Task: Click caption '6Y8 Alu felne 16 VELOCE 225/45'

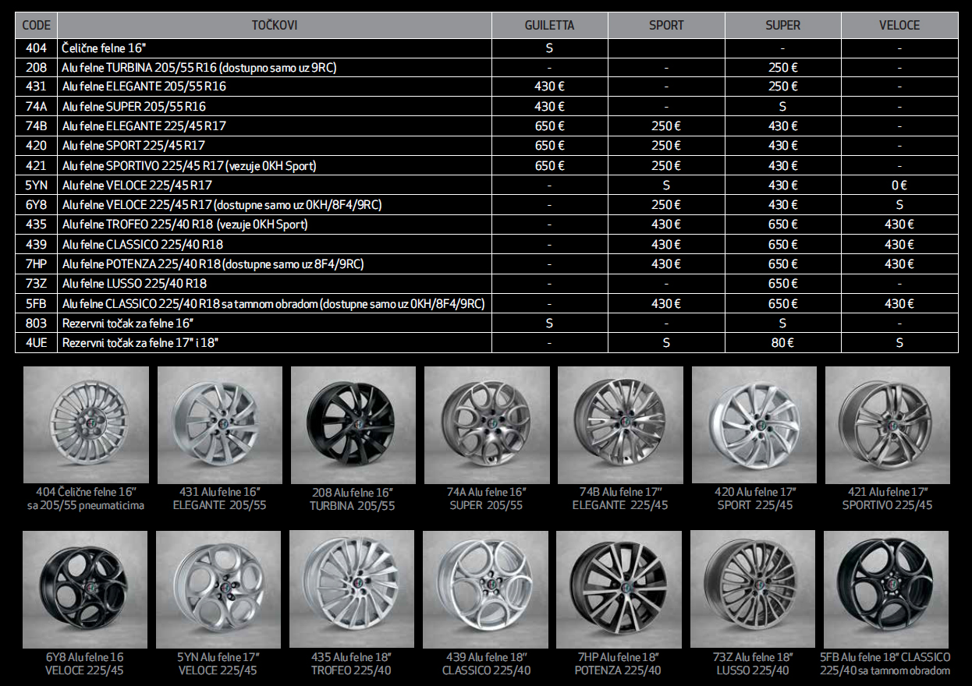Action: [x=85, y=663]
